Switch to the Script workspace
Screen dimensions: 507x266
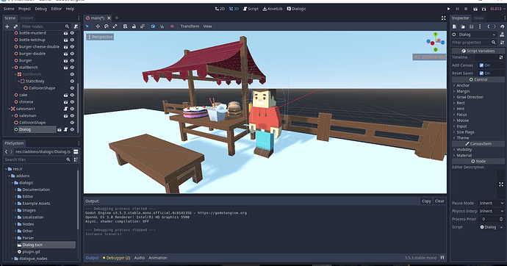(251, 9)
